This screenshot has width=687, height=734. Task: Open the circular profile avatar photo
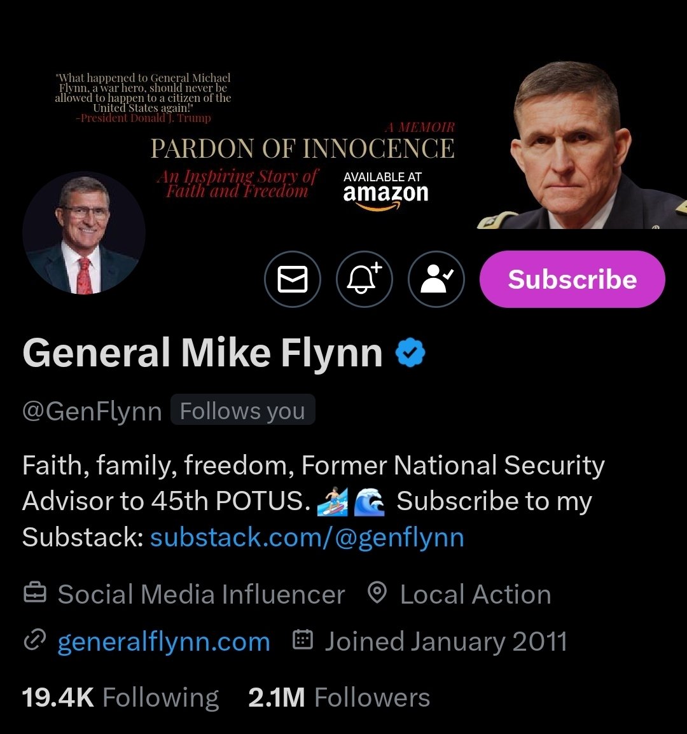(x=84, y=233)
